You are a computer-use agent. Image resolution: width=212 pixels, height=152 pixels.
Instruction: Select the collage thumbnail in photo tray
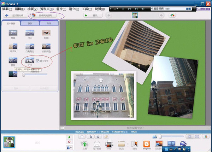point(9,142)
